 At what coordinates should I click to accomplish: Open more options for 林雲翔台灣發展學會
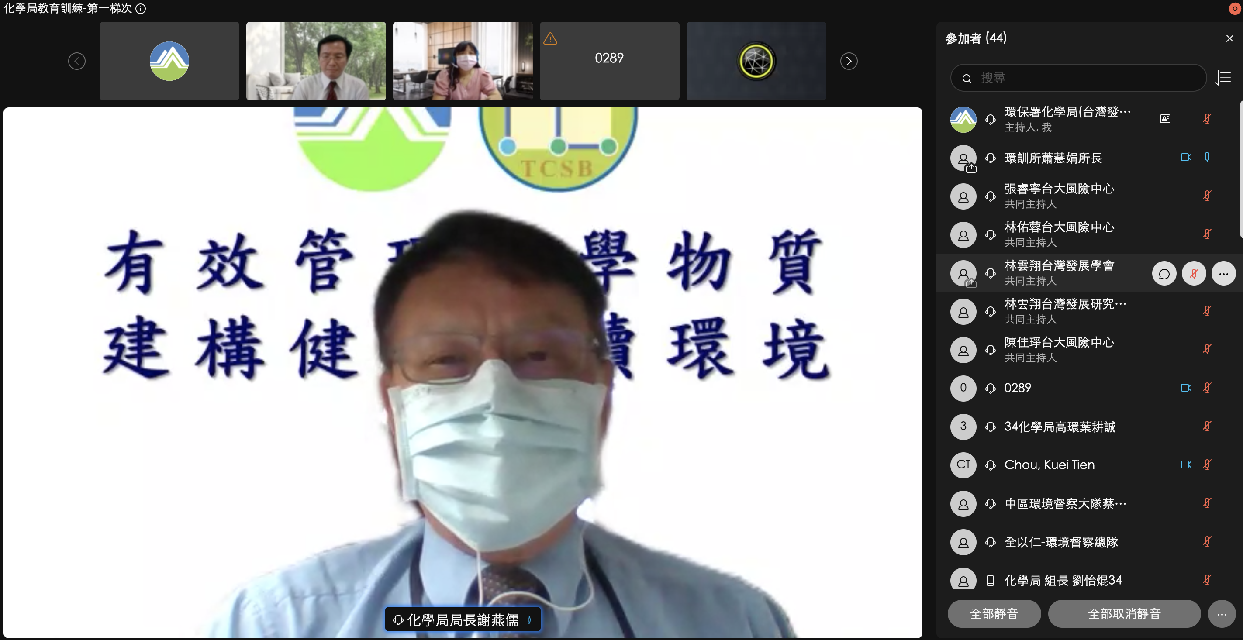coord(1223,274)
